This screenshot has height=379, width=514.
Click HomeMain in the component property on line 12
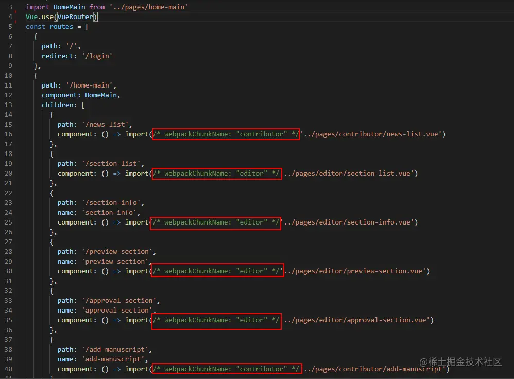tap(101, 95)
